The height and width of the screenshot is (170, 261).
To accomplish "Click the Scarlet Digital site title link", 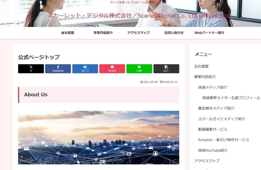I will pos(138,16).
